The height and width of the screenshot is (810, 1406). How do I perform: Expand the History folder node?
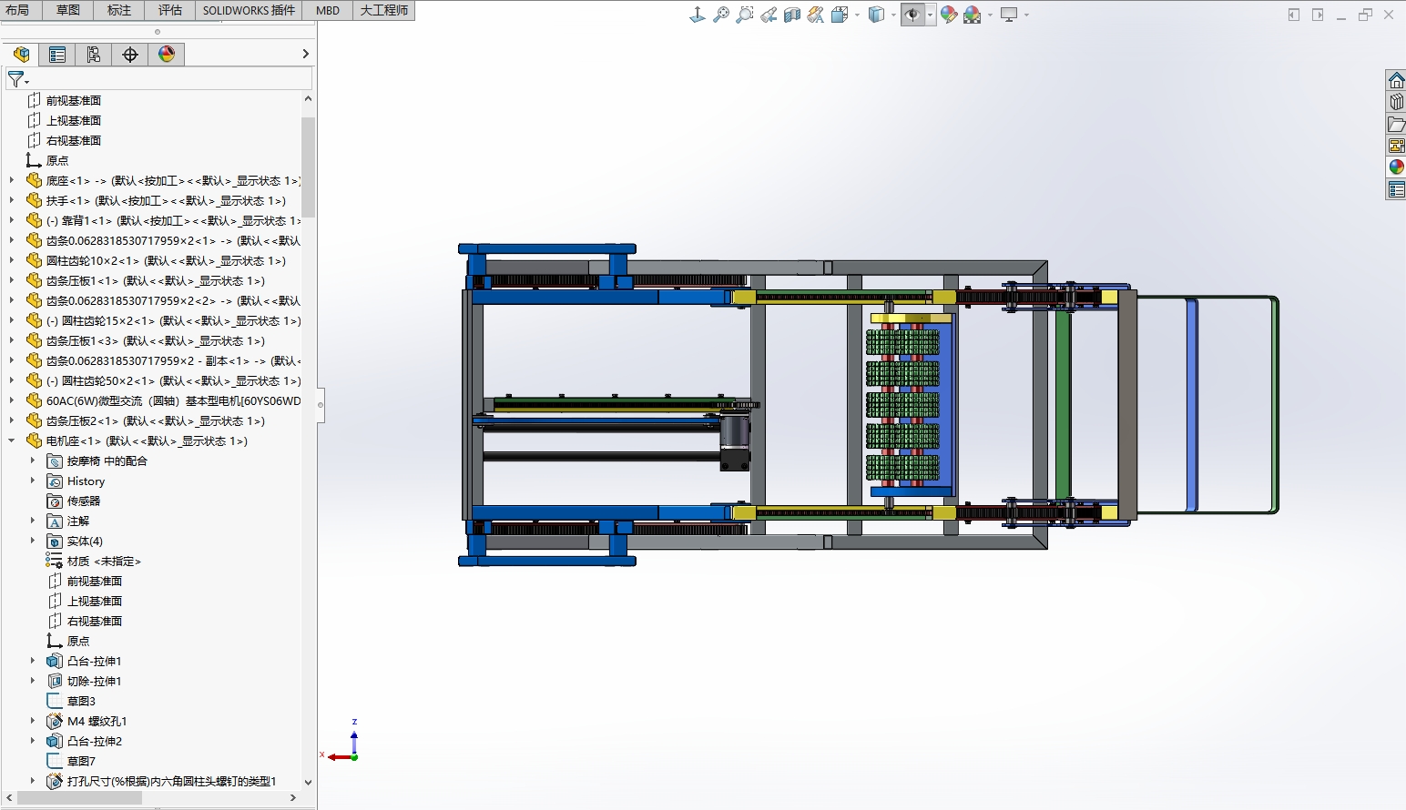(x=33, y=481)
